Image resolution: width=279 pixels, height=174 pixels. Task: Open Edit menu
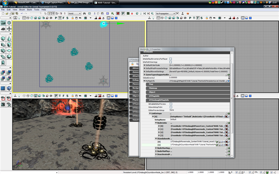tap(9, 10)
